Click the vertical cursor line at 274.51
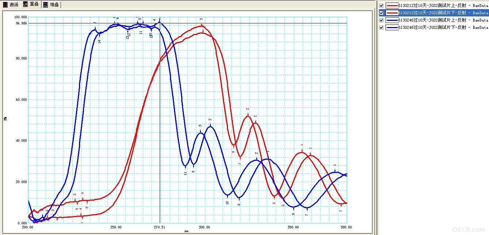The width and height of the screenshot is (489, 235). (160, 121)
